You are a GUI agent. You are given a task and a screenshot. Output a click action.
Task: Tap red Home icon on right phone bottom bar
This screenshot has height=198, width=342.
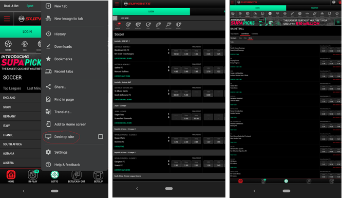(240, 181)
